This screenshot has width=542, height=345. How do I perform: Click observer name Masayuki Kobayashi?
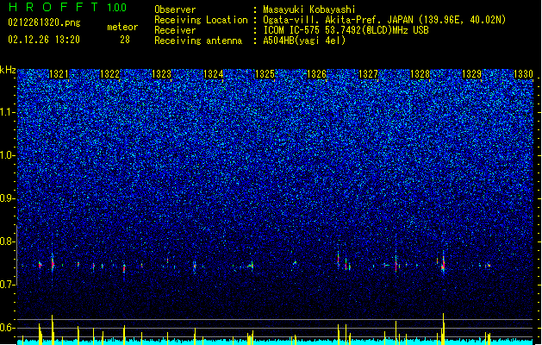point(309,9)
